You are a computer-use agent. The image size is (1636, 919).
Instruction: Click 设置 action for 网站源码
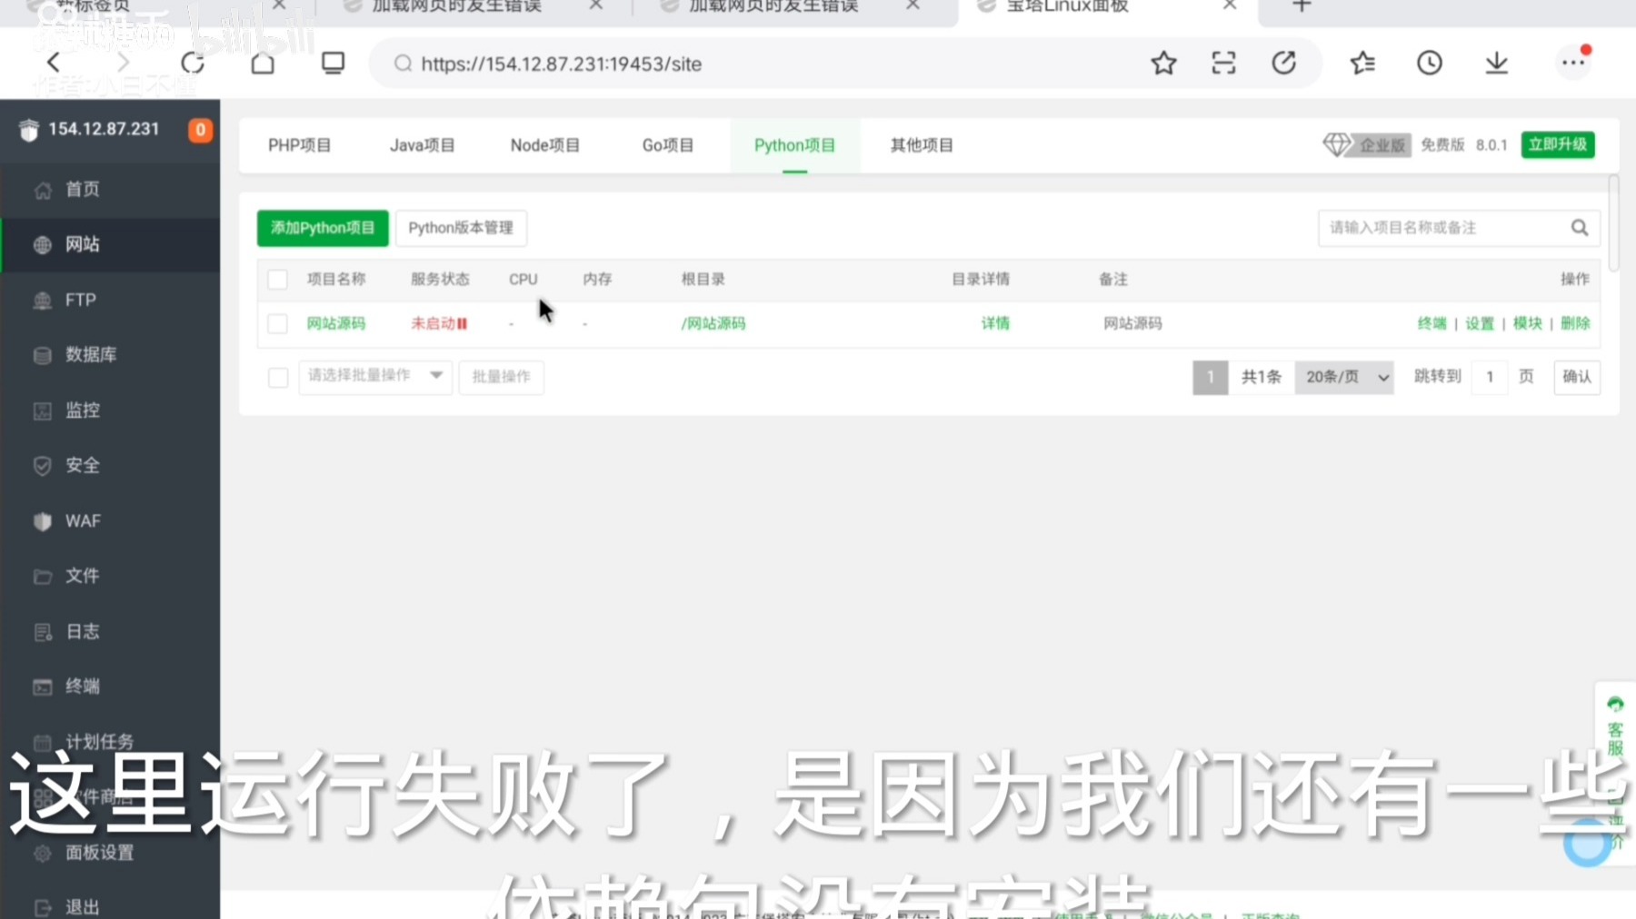[1480, 323]
